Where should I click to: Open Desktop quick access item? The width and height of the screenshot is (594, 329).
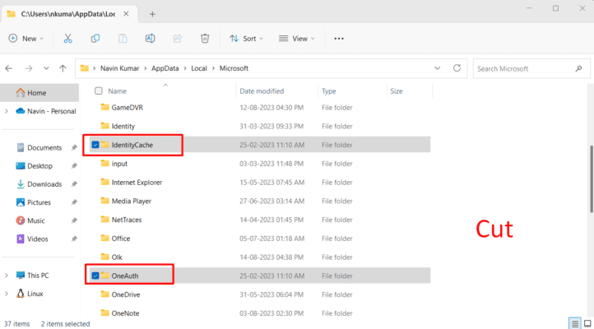tap(39, 166)
